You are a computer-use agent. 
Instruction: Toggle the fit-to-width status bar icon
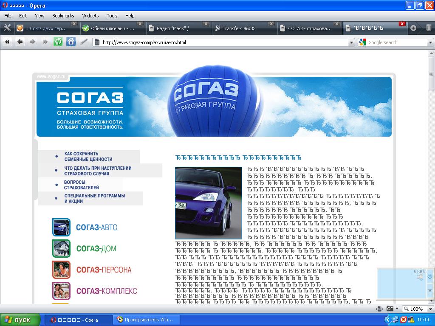379,309
